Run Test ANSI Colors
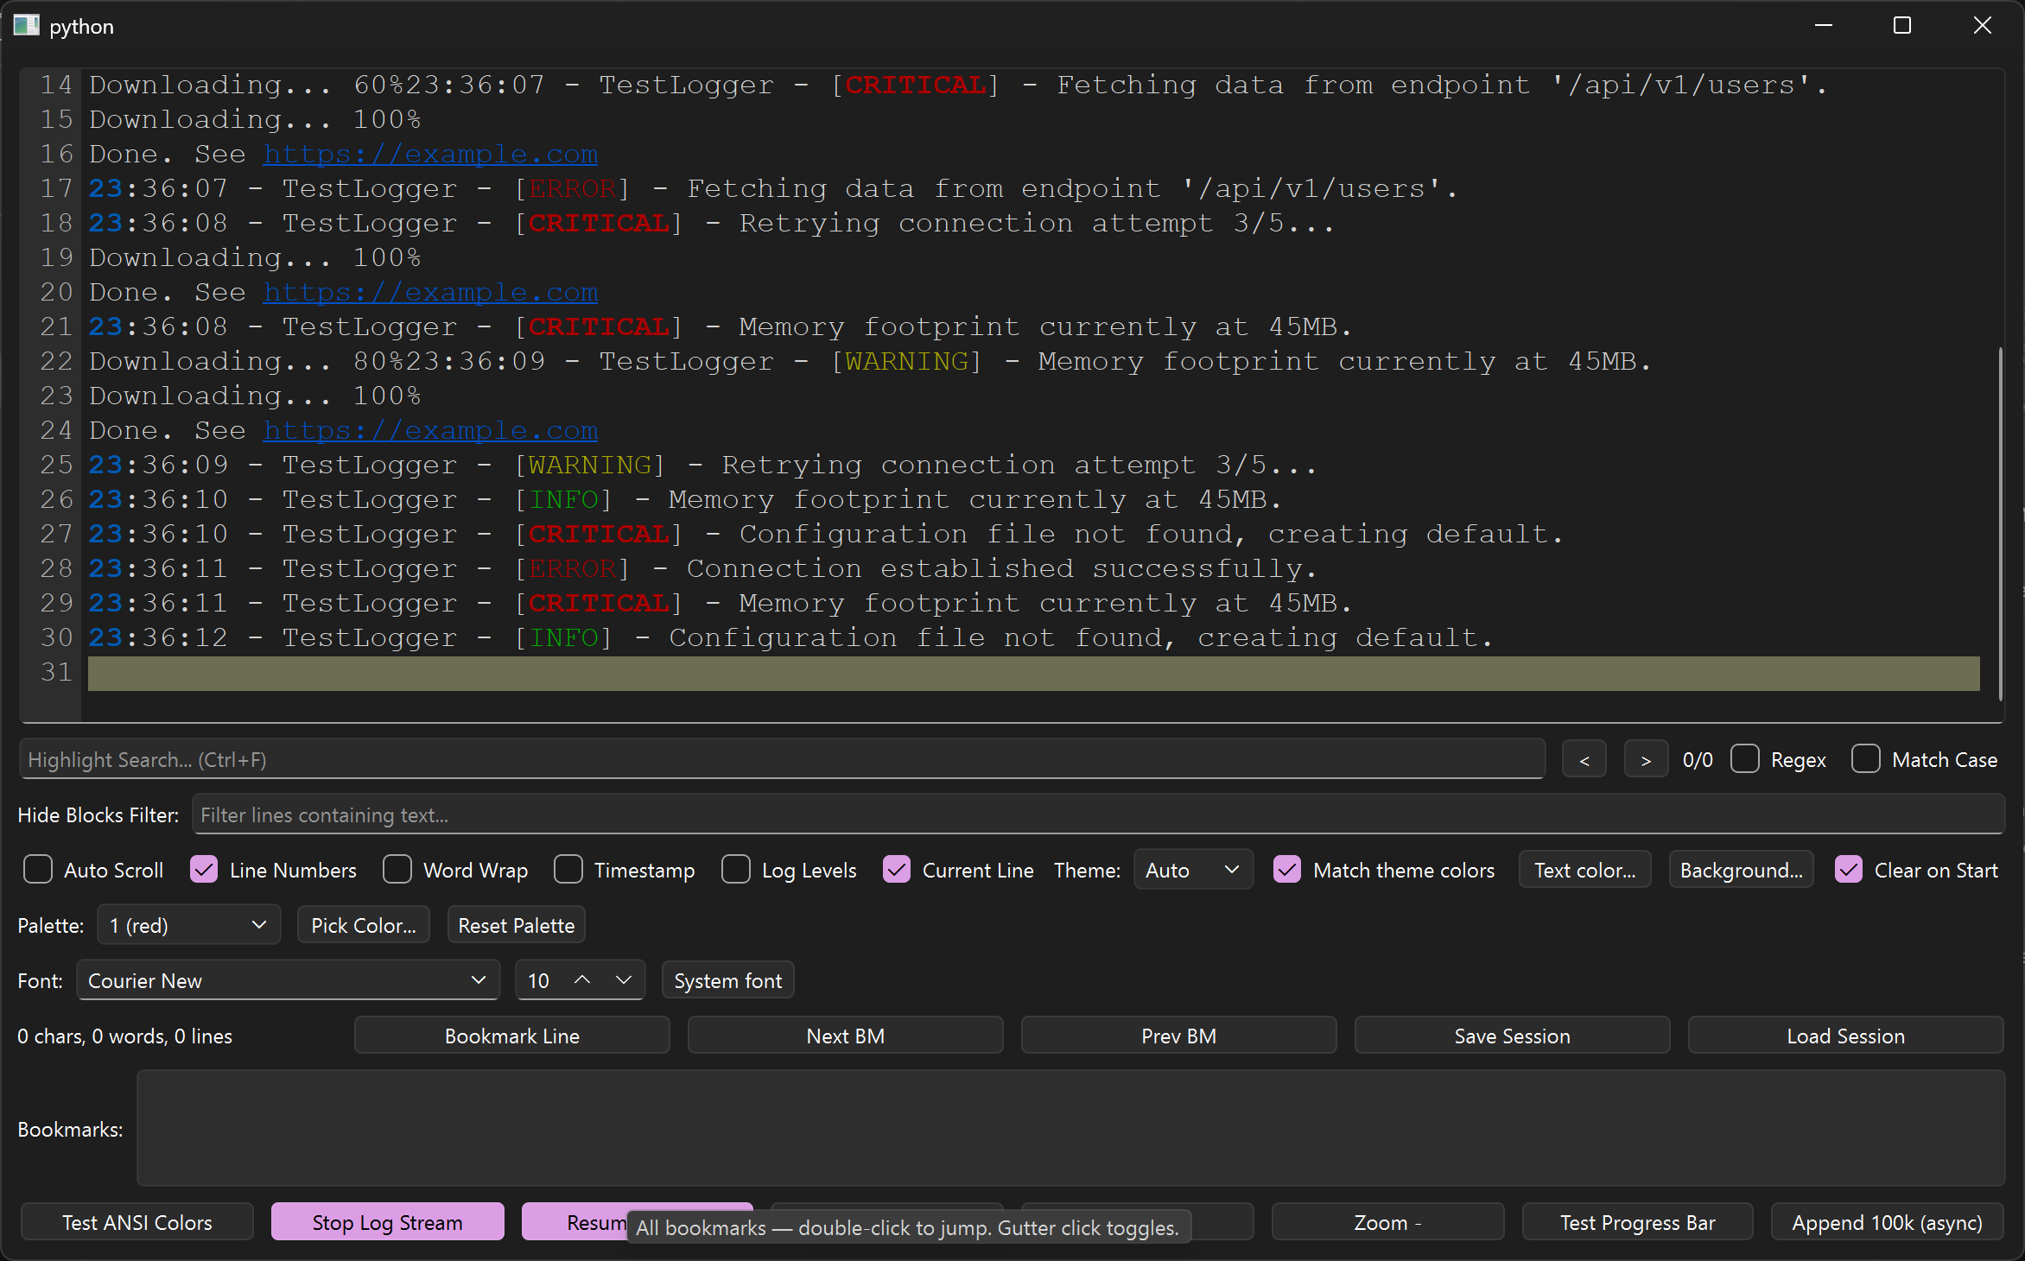2025x1261 pixels. [137, 1222]
